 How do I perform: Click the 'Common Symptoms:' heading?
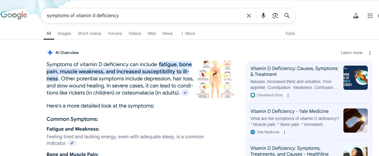point(72,119)
